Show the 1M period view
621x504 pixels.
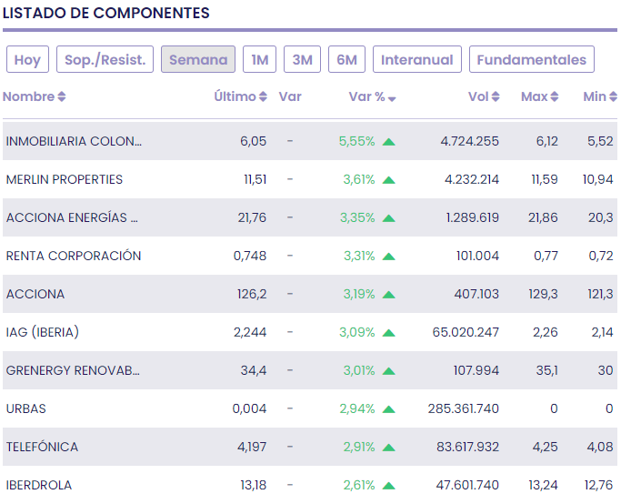coord(260,60)
